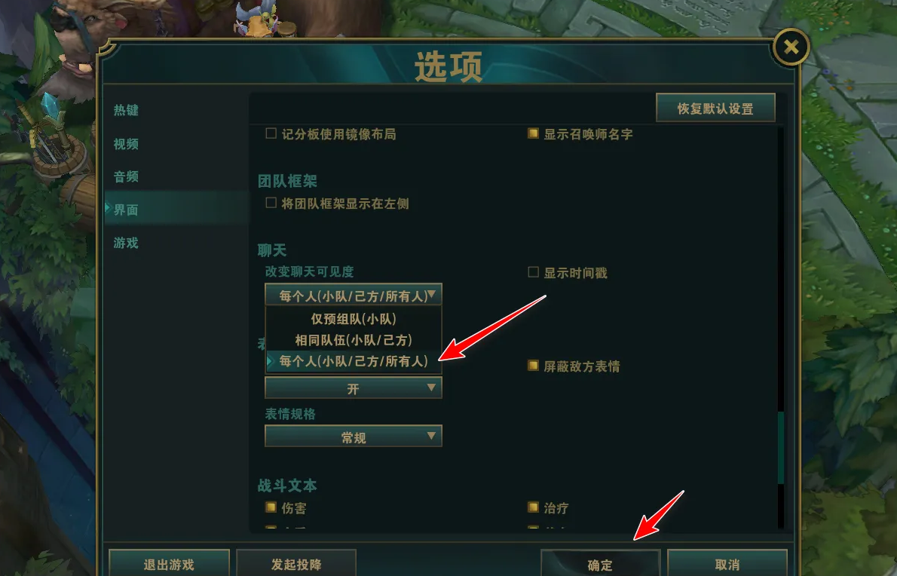
Task: Select 每个人(小队/己方/所有人) list item
Action: click(x=354, y=361)
